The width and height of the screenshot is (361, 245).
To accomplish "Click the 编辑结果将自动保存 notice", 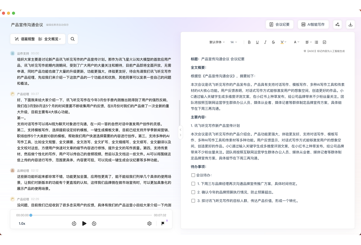I will point(57,24).
